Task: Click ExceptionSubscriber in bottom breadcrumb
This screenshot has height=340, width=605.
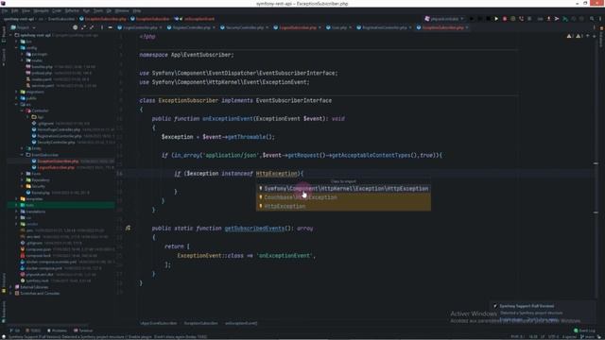Action: (200, 323)
